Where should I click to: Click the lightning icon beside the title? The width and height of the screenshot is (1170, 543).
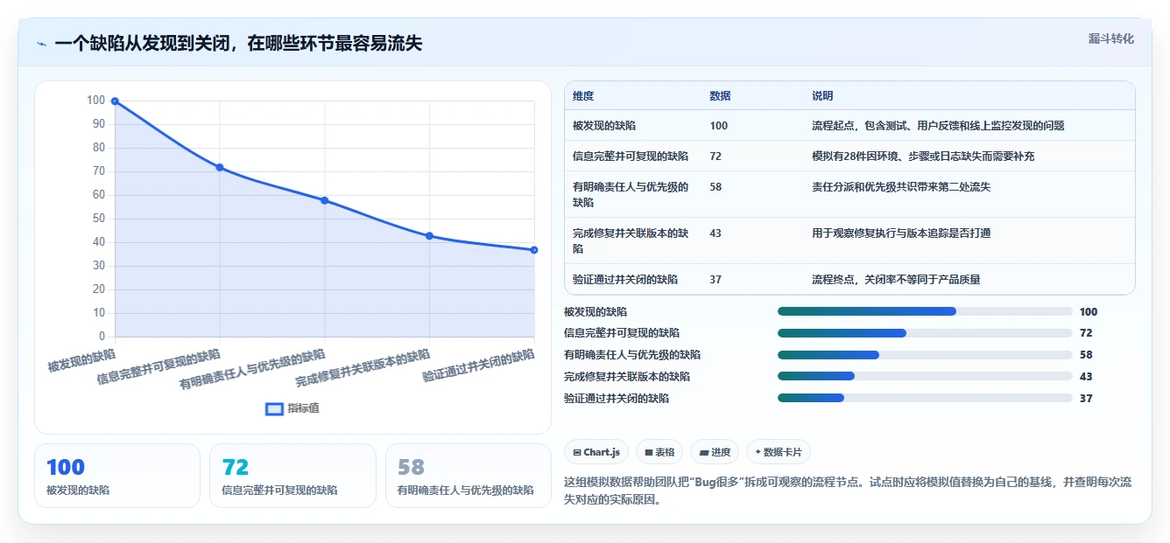41,44
